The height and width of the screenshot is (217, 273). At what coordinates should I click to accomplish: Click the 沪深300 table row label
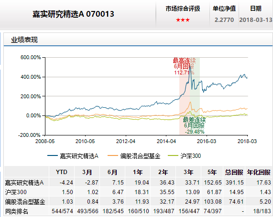16,192
